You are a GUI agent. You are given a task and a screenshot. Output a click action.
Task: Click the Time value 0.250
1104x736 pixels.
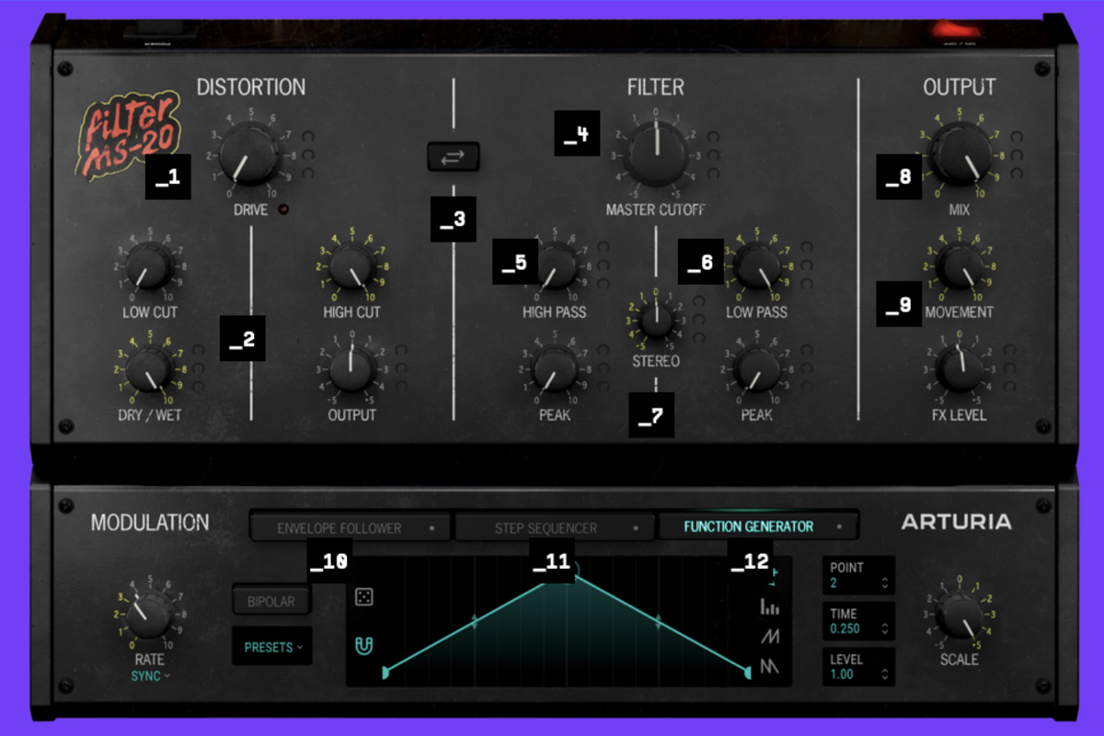[x=844, y=629]
